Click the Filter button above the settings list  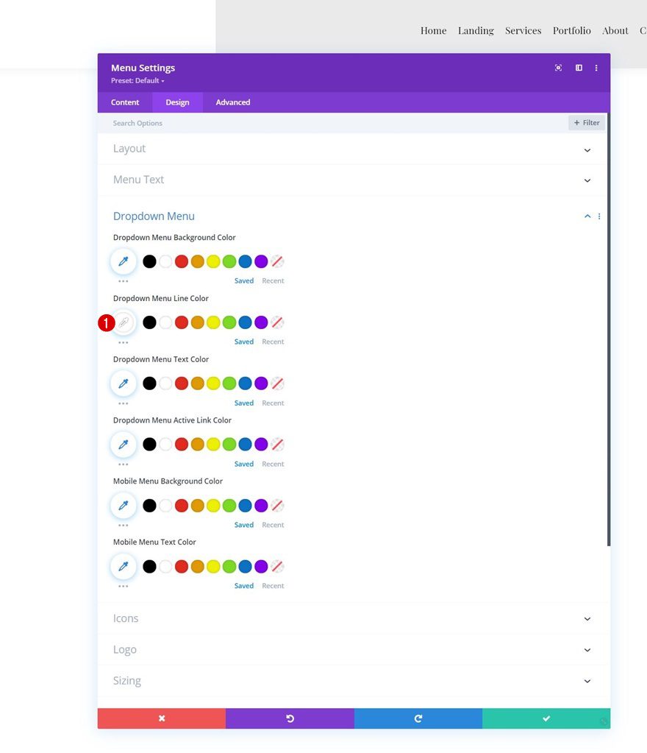click(x=586, y=123)
